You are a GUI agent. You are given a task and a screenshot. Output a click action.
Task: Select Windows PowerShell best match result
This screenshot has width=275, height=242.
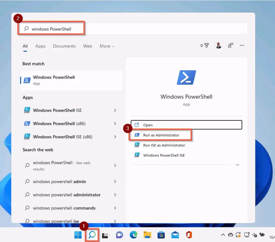(x=71, y=80)
